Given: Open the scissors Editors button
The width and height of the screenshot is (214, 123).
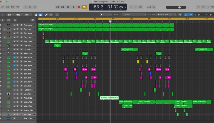Looking at the screenshot, I should (35, 7).
